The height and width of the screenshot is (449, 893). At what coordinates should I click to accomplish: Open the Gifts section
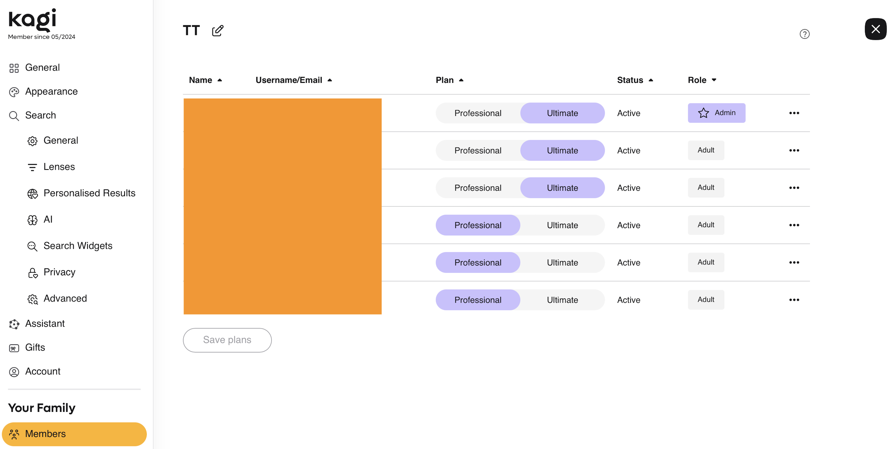pyautogui.click(x=35, y=347)
